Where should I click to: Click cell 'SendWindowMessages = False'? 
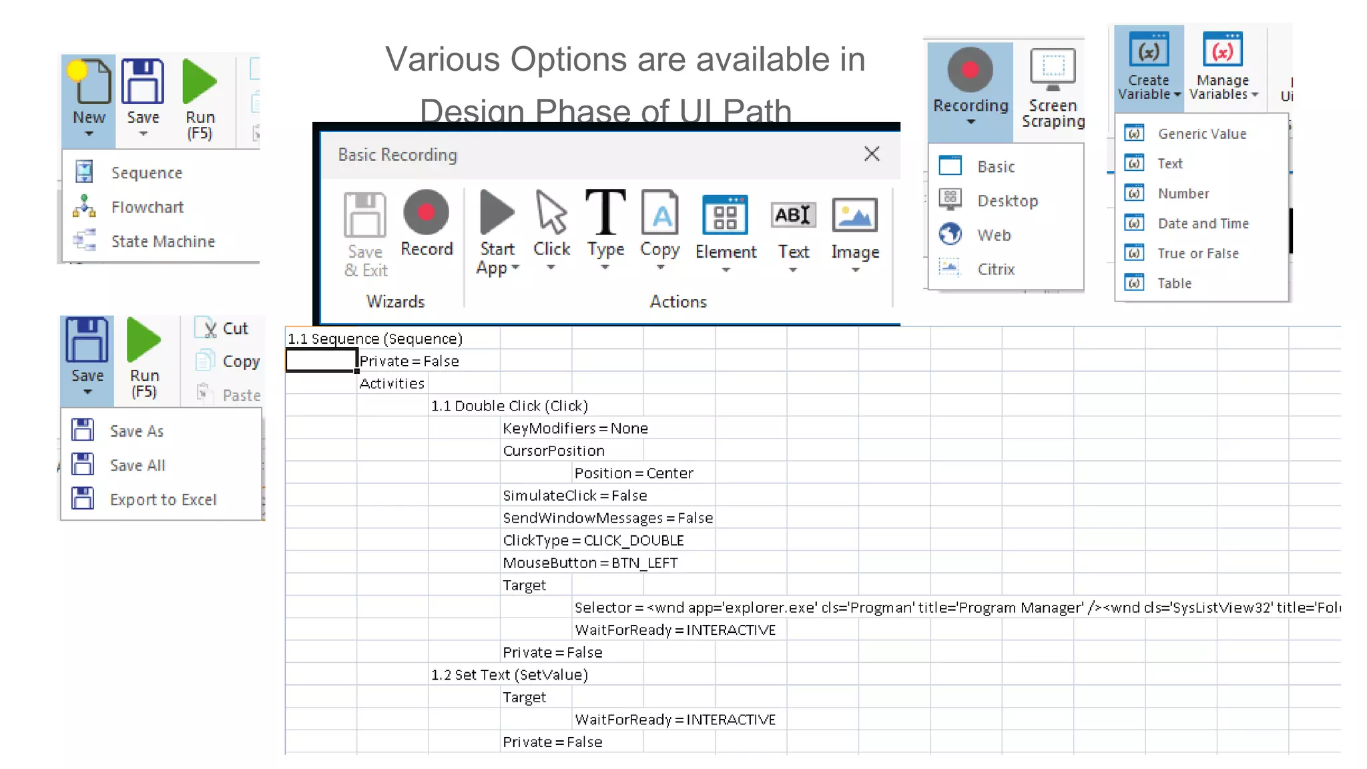(x=607, y=518)
